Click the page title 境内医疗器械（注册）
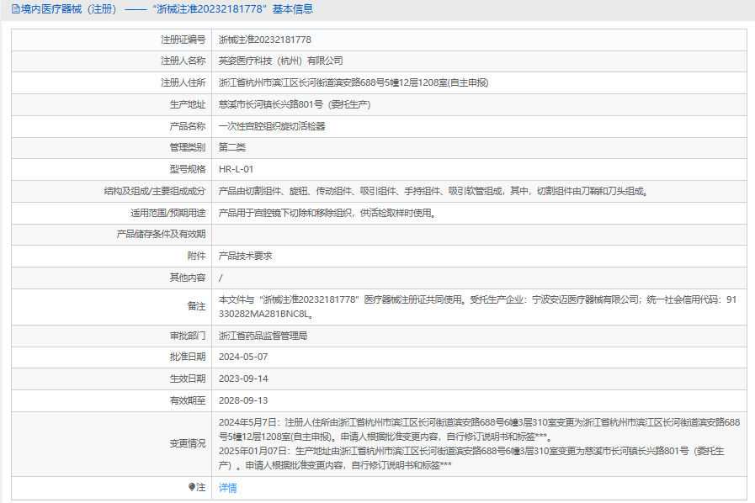Image resolution: width=755 pixels, height=503 pixels. (x=69, y=9)
